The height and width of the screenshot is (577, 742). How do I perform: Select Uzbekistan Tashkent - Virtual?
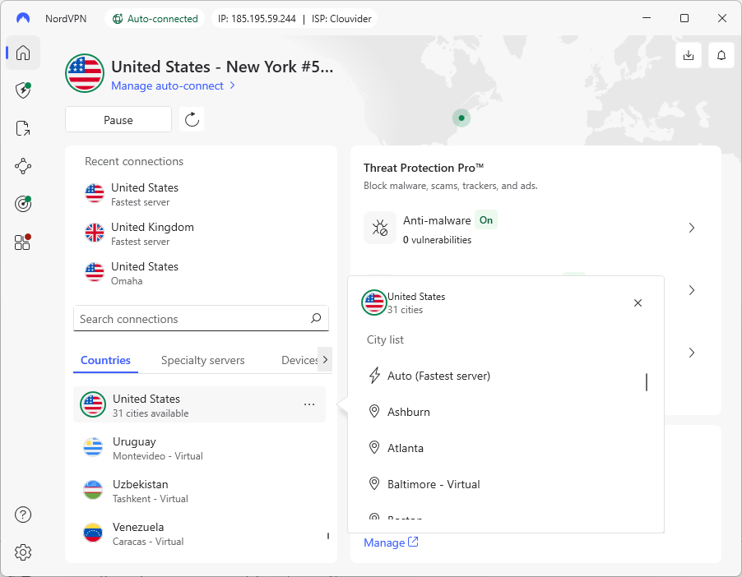point(199,491)
